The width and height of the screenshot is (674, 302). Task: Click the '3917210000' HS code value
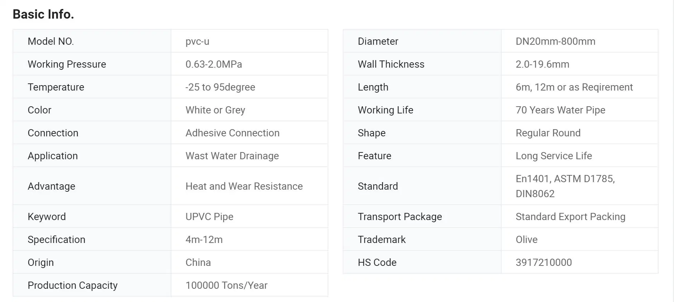544,262
